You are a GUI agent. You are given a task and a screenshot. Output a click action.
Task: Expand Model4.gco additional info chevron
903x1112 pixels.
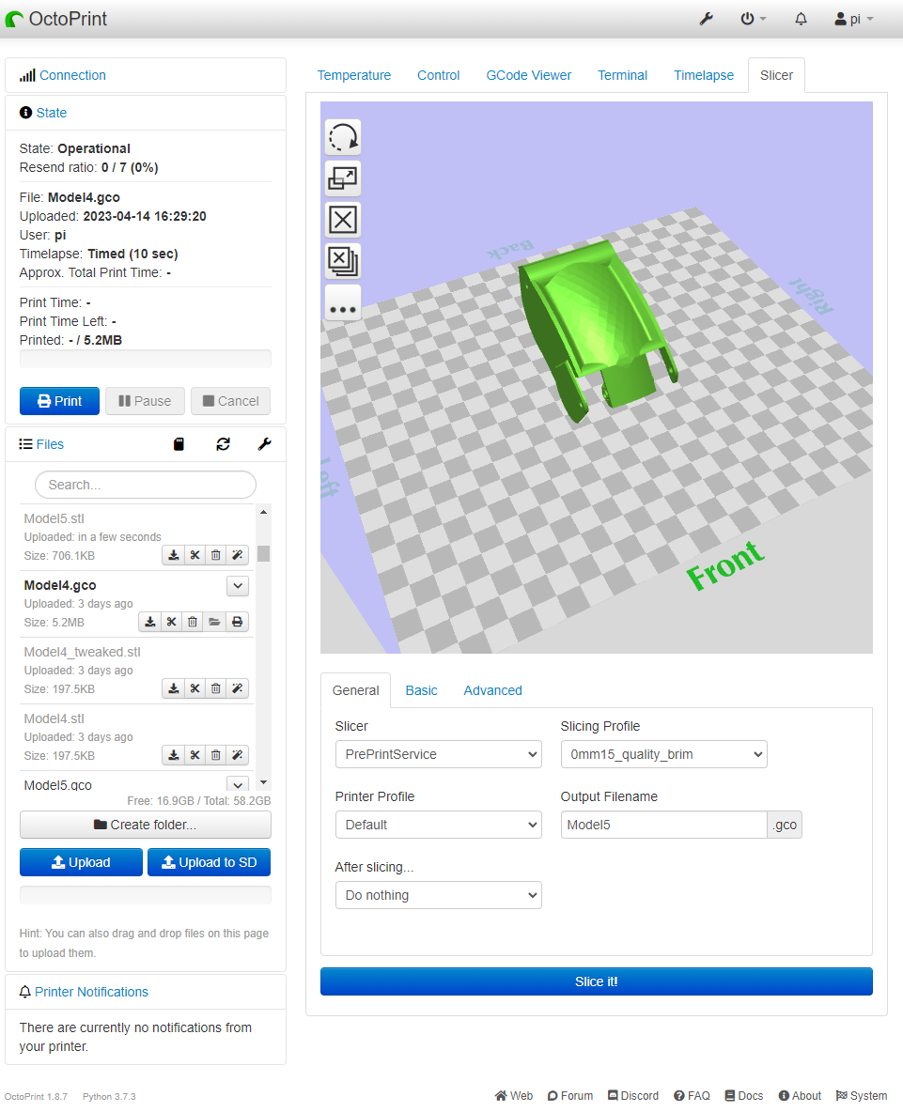(238, 586)
